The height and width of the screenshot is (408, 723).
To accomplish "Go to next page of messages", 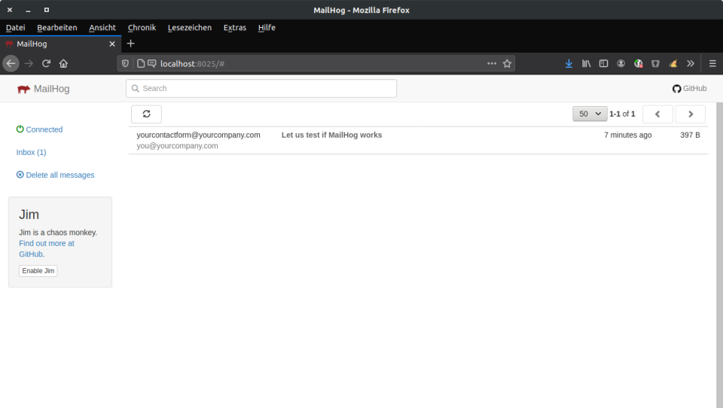I will 690,114.
